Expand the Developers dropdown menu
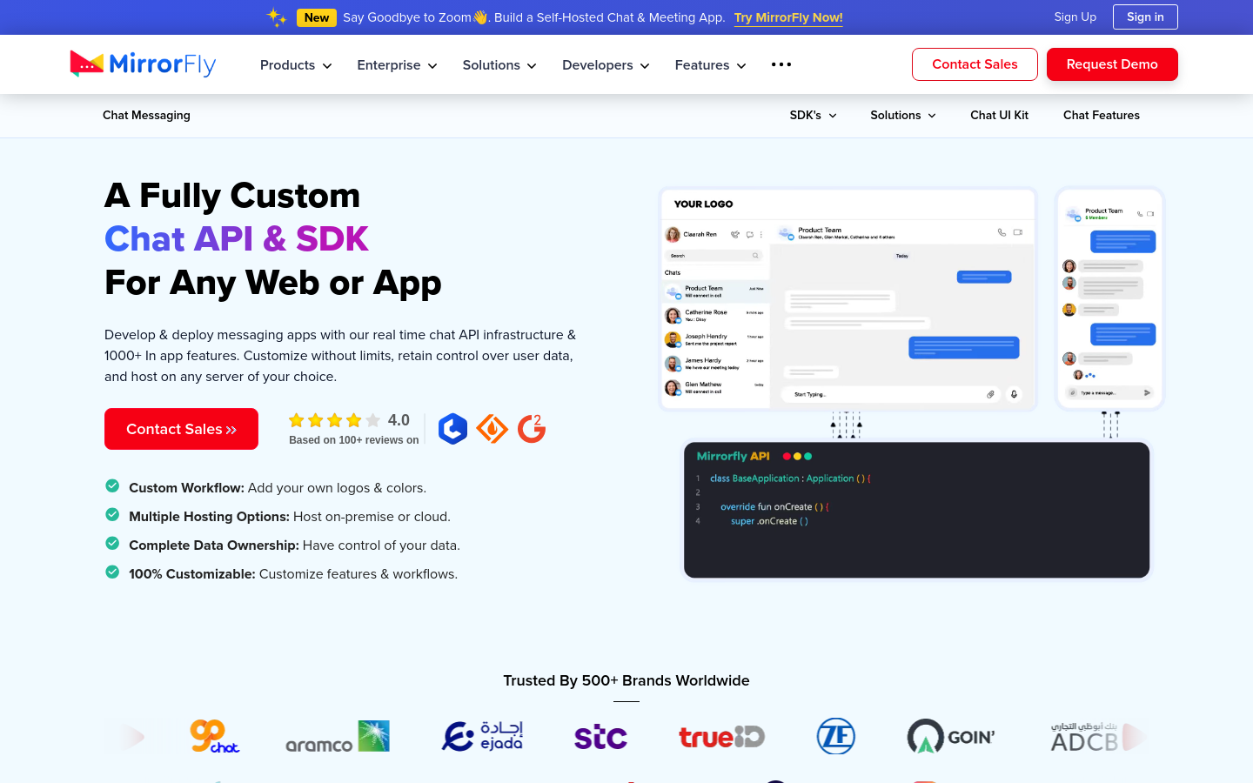This screenshot has height=783, width=1253. click(606, 65)
